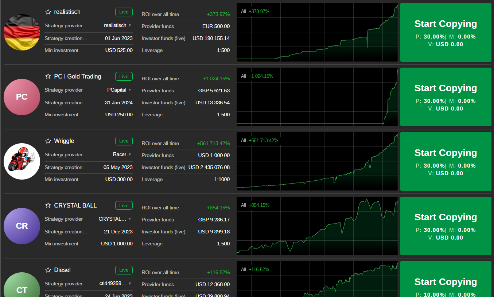The image size is (494, 297).
Task: Open the PCapital provider dropdown
Action: point(130,90)
